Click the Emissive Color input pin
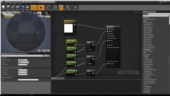The width and height of the screenshot is (170, 96). point(108,38)
